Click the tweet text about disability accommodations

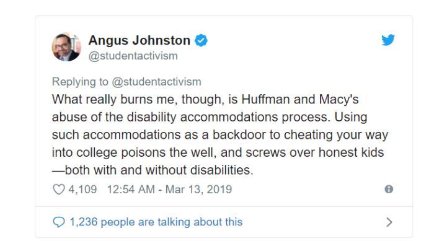point(220,135)
